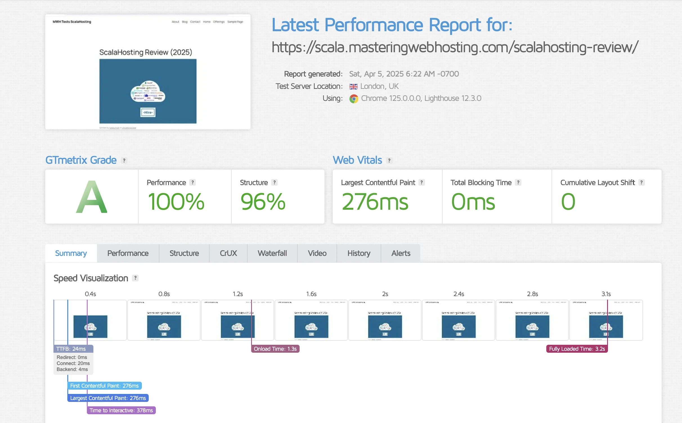Viewport: 682px width, 423px height.
Task: Open the History tab
Action: tap(358, 253)
